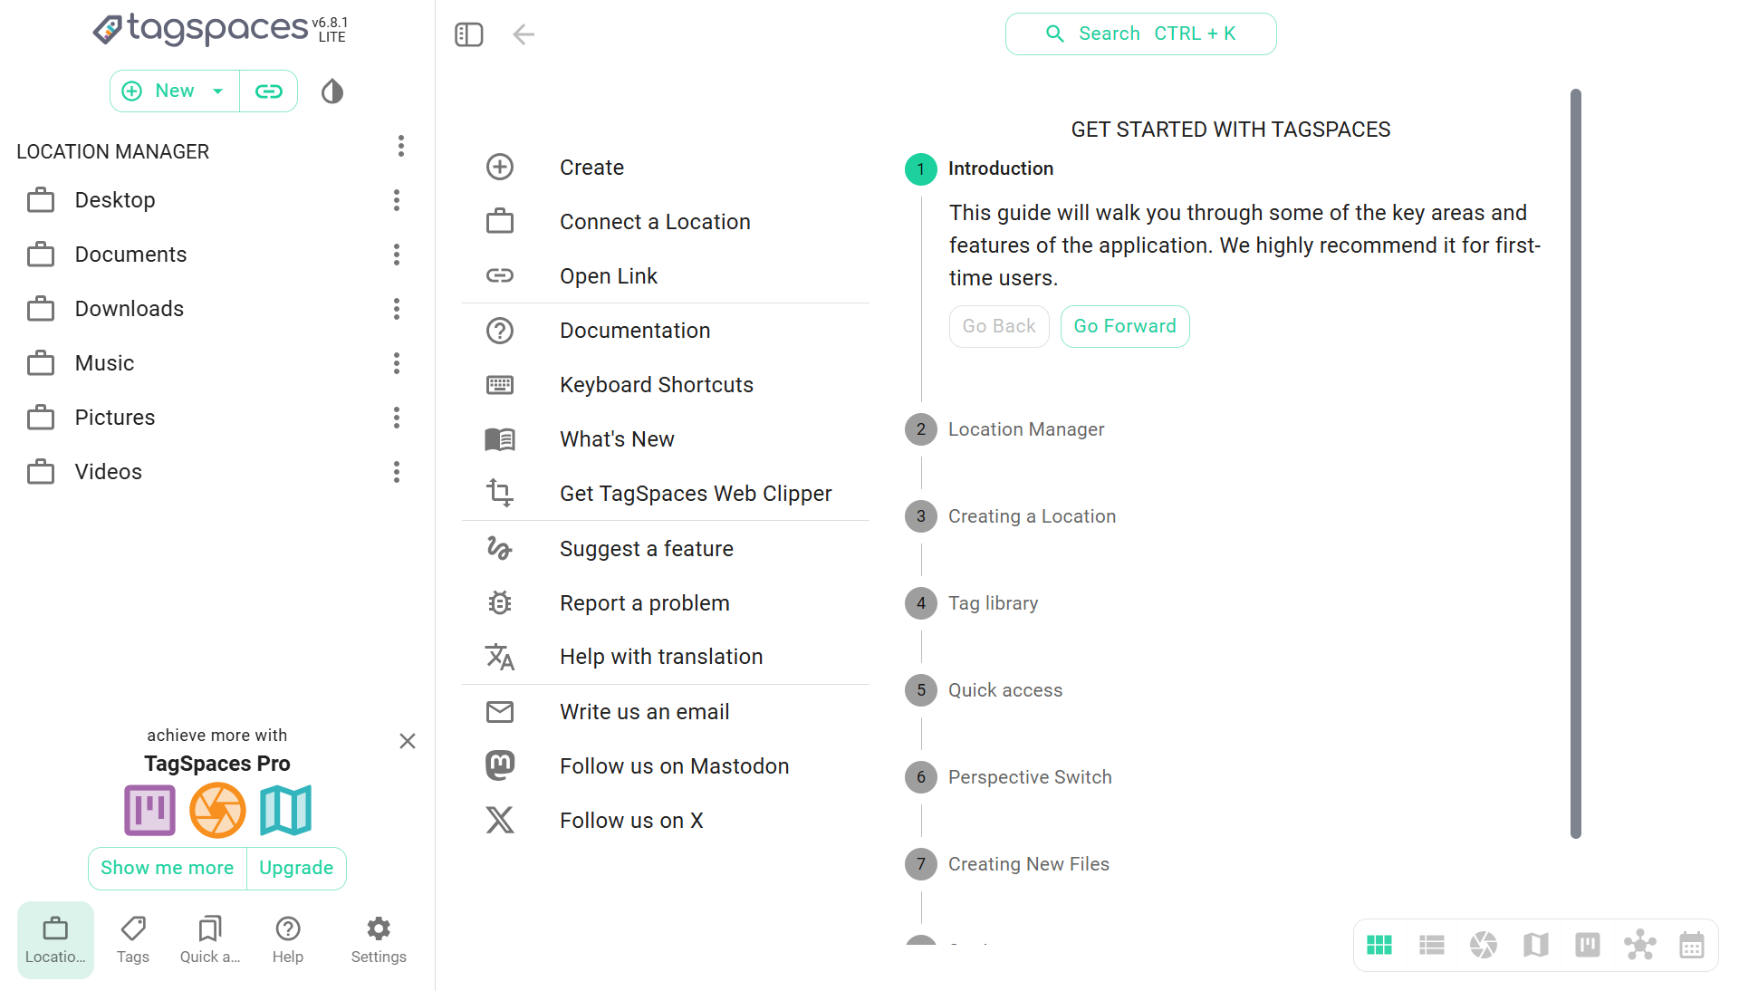Screen dimensions: 1739x991
Task: Open the New dropdown arrow
Action: [217, 91]
